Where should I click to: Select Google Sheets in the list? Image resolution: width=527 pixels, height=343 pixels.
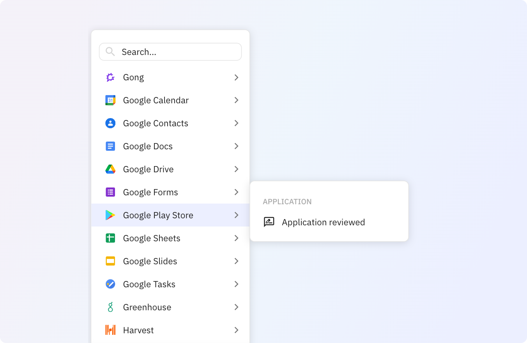tap(170, 238)
